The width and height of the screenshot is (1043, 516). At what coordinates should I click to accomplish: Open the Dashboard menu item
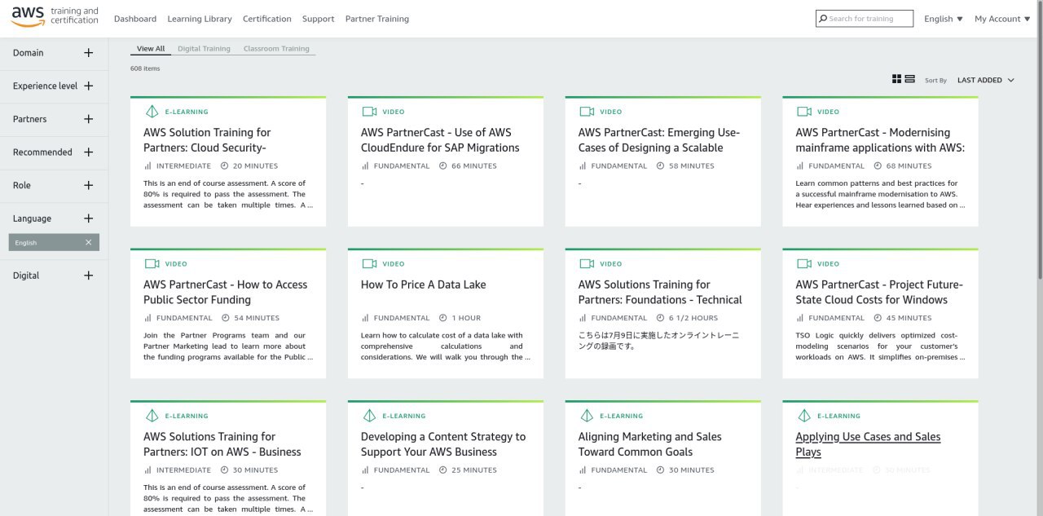[135, 19]
